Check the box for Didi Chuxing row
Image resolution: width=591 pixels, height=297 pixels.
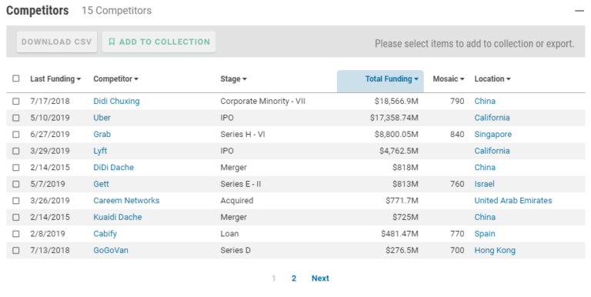[16, 101]
